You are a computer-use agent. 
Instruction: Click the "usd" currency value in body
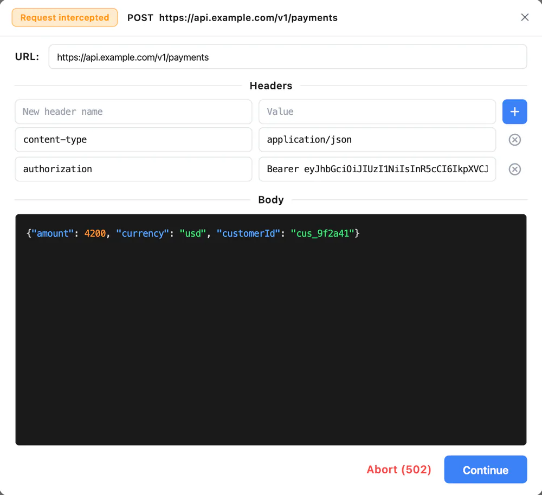[x=193, y=233]
